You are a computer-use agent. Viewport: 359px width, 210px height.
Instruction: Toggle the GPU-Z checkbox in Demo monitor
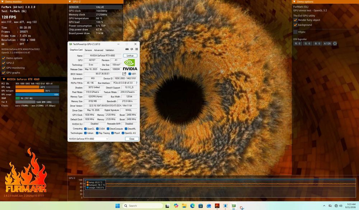[x=4, y=63]
